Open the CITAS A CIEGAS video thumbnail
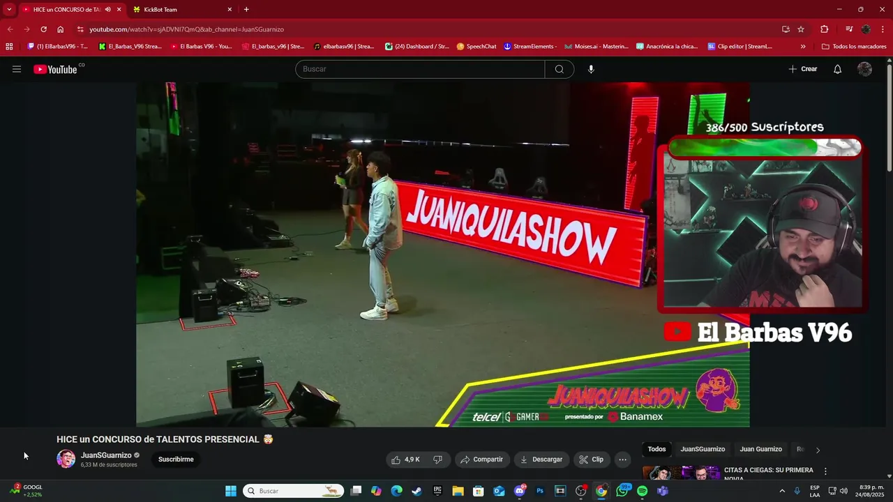The height and width of the screenshot is (502, 893). [x=681, y=473]
